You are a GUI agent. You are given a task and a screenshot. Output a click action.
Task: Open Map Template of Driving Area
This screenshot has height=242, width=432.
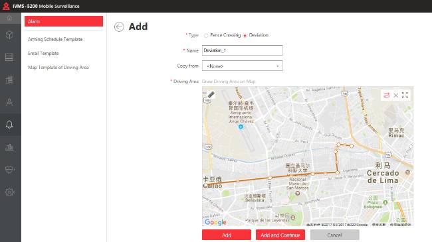click(58, 68)
